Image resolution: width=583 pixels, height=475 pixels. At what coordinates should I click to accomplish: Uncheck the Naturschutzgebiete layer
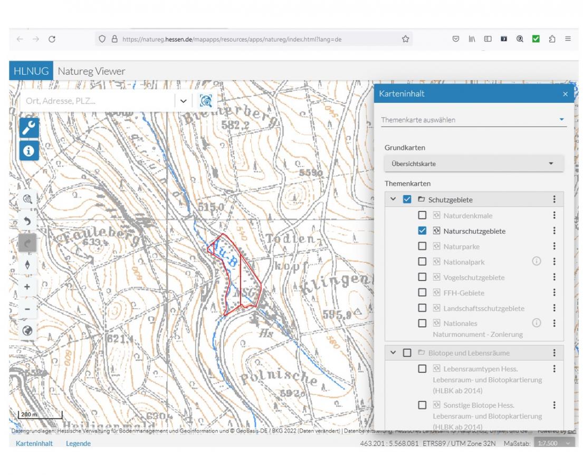pyautogui.click(x=422, y=231)
